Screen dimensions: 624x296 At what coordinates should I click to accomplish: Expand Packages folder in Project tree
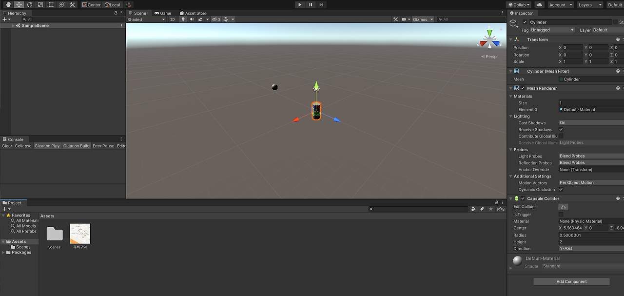click(3, 253)
